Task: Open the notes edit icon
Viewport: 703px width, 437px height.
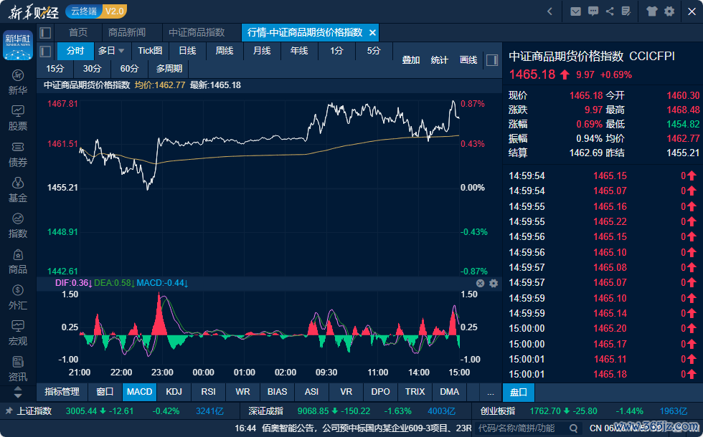Action: coord(626,11)
